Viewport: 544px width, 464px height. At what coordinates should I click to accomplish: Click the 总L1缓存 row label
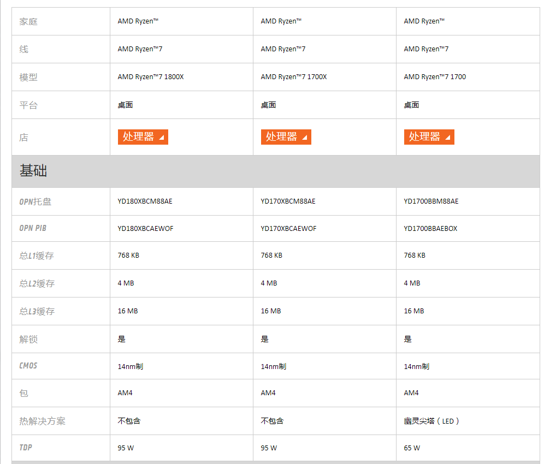tap(37, 256)
